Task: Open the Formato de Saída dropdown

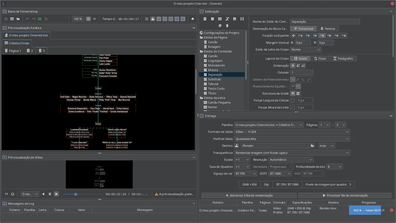Action: click(292, 132)
